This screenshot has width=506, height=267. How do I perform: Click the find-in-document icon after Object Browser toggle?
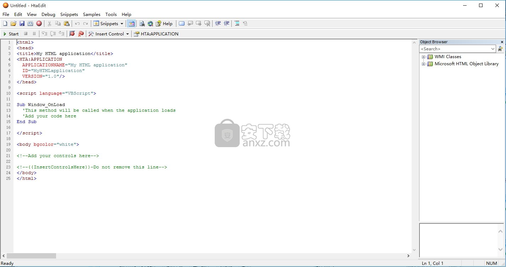pyautogui.click(x=142, y=24)
